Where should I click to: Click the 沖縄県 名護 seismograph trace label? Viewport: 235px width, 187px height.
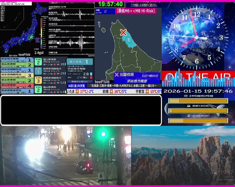53,52
